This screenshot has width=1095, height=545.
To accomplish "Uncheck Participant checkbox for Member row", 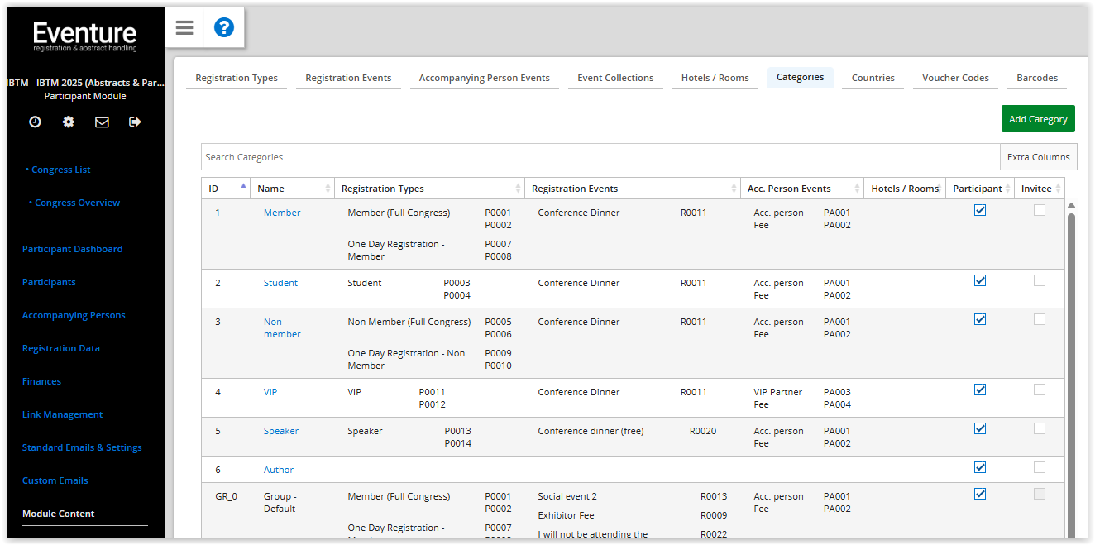I will pos(980,210).
